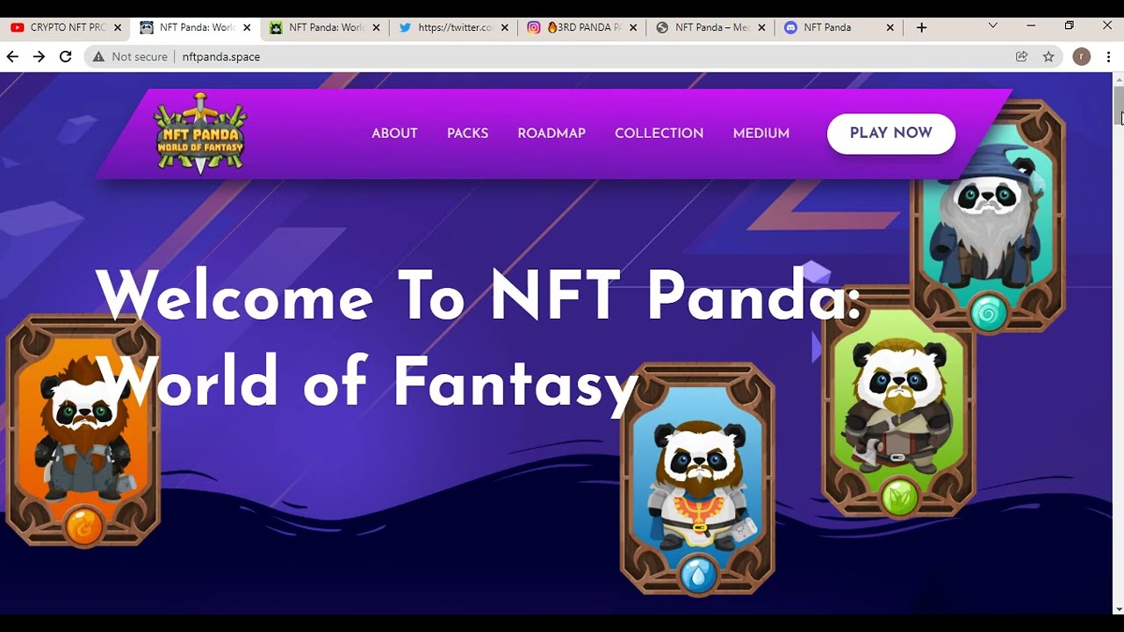
Task: Bookmark this page with star icon
Action: [x=1048, y=56]
